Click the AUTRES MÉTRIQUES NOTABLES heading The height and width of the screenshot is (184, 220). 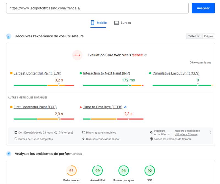(x=28, y=98)
